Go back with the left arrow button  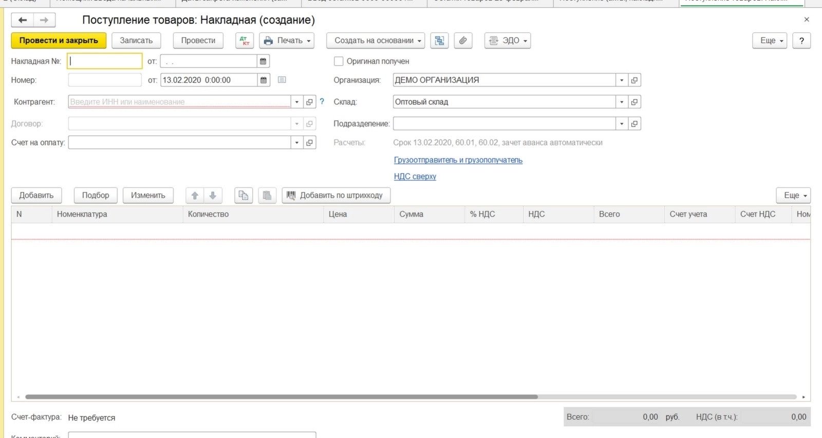(x=23, y=20)
